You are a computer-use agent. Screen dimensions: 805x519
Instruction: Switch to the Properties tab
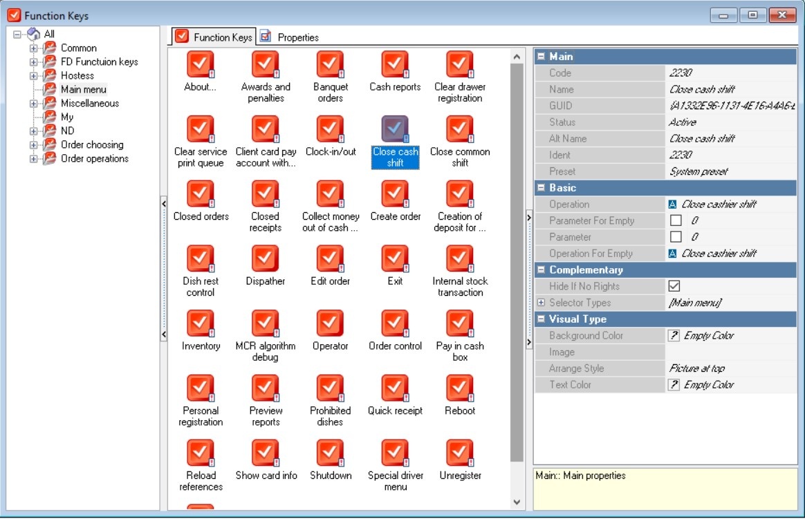[x=290, y=37]
